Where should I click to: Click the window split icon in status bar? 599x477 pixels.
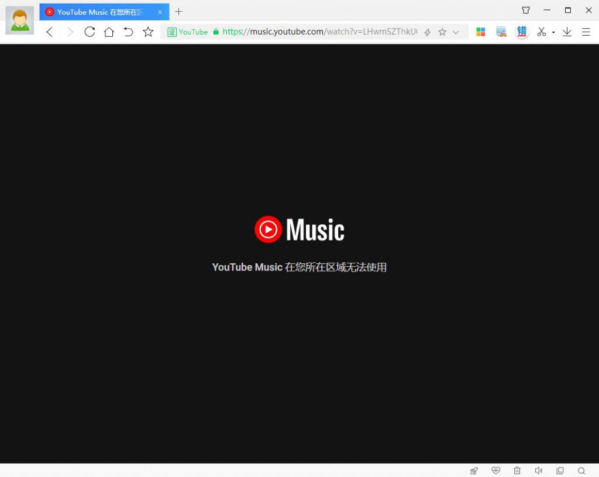pos(560,471)
